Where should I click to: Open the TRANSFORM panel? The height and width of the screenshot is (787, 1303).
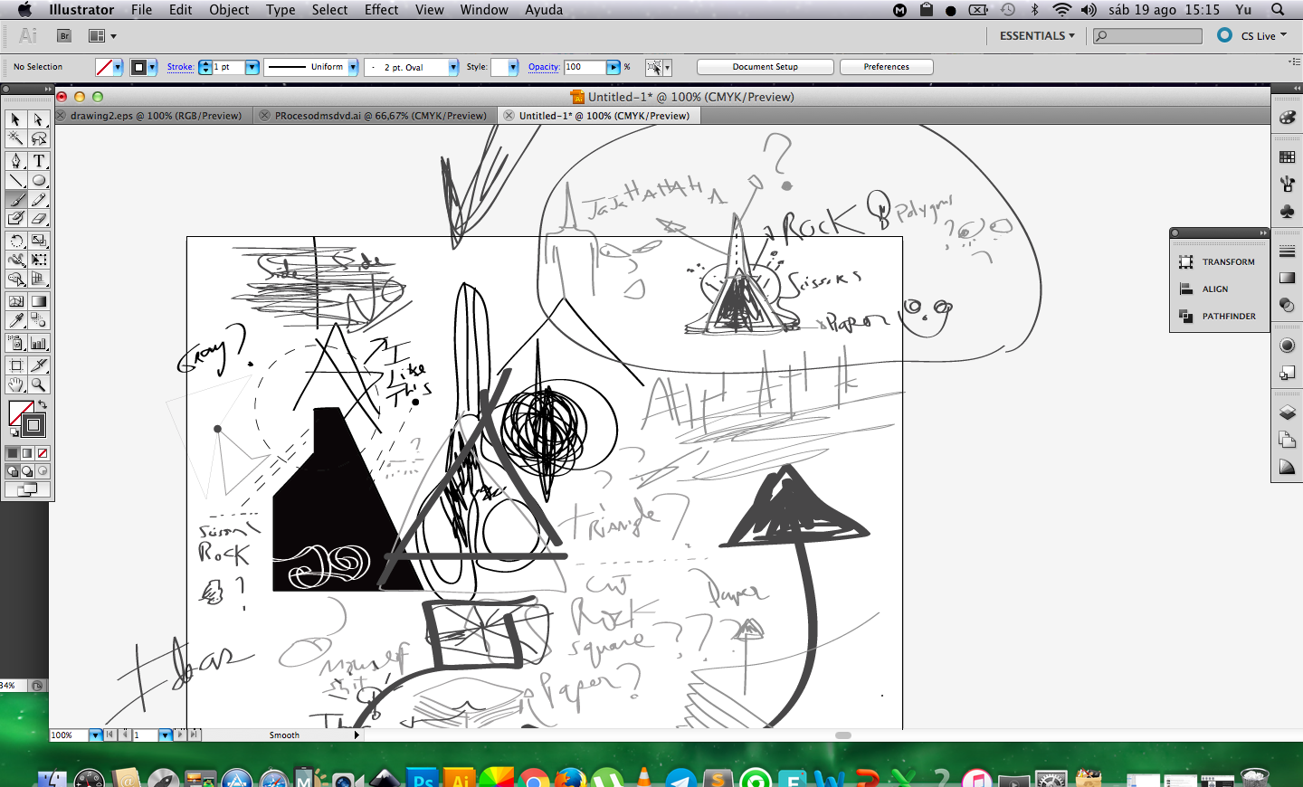click(1219, 262)
